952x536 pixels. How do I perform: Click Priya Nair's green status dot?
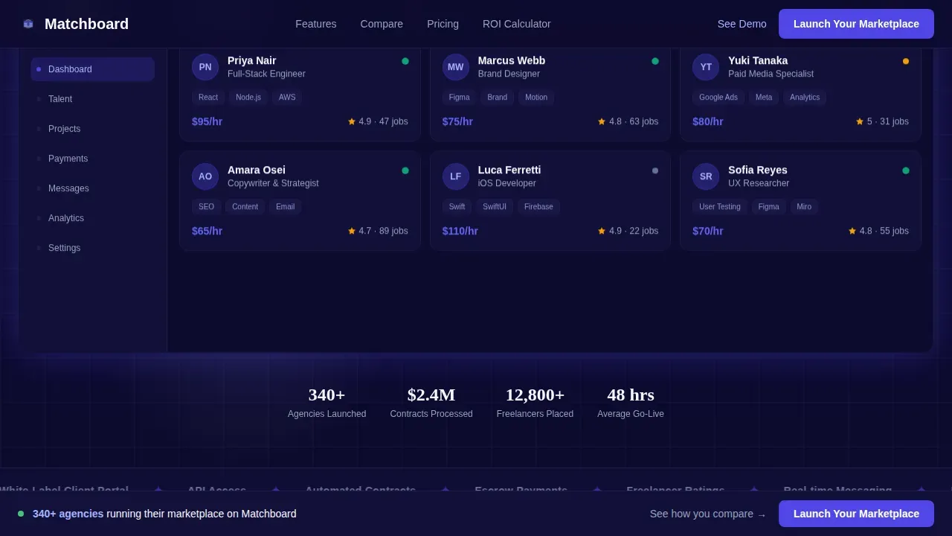[x=405, y=61]
